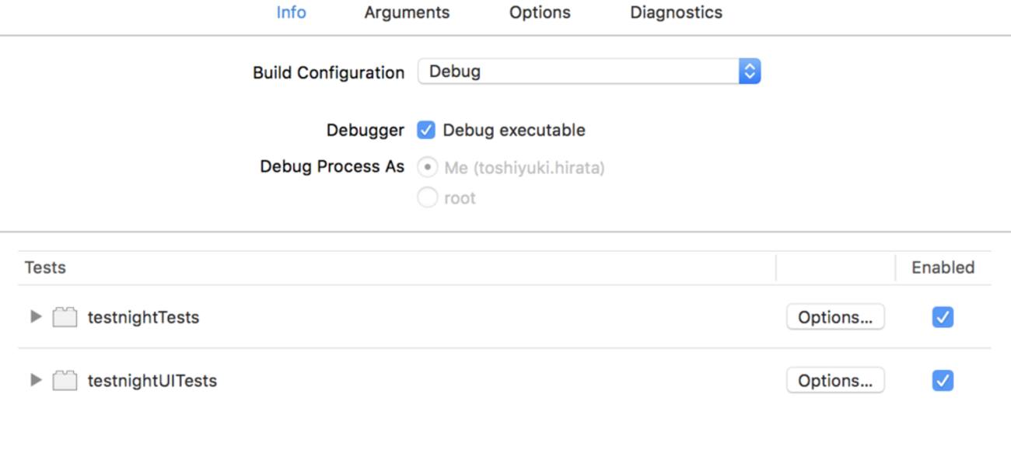This screenshot has width=1011, height=450.
Task: Click the testnightUITests bundle icon
Action: (x=65, y=381)
